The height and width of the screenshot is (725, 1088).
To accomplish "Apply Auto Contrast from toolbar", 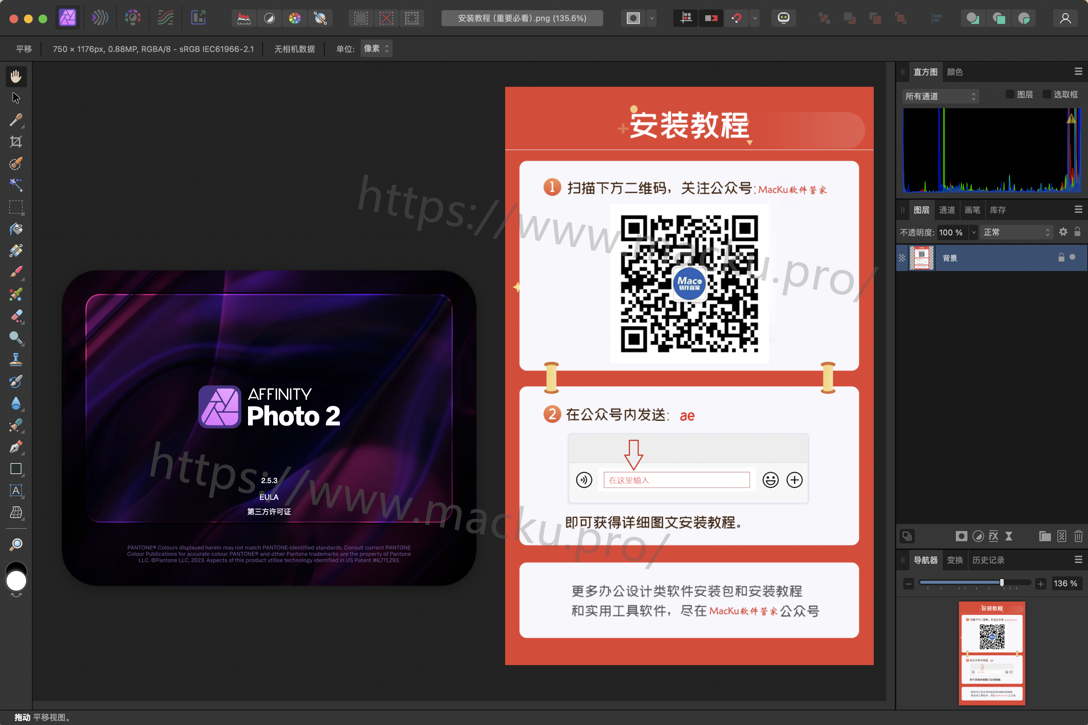I will tap(269, 18).
